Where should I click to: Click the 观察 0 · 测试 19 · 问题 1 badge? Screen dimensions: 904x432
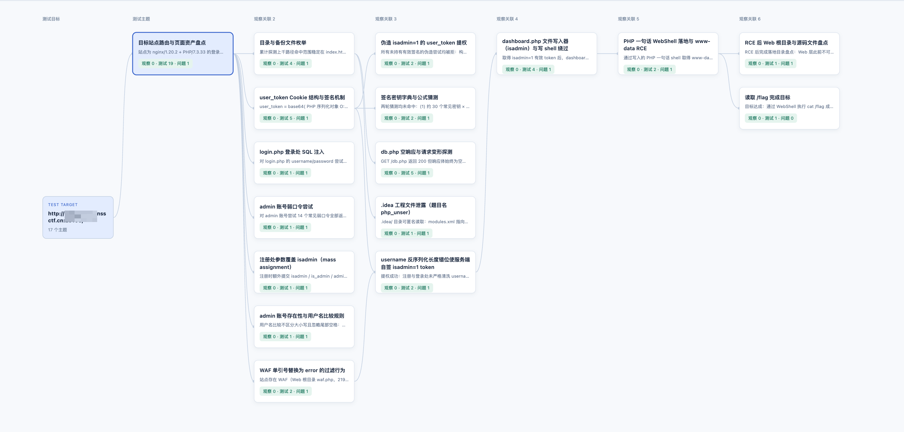165,63
